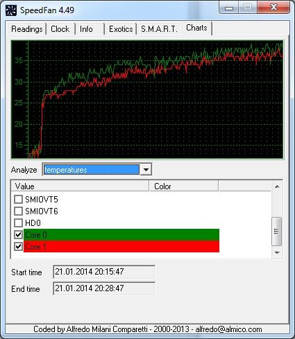
Task: Click the alfredo@almico.com credit text
Action: [x=228, y=329]
